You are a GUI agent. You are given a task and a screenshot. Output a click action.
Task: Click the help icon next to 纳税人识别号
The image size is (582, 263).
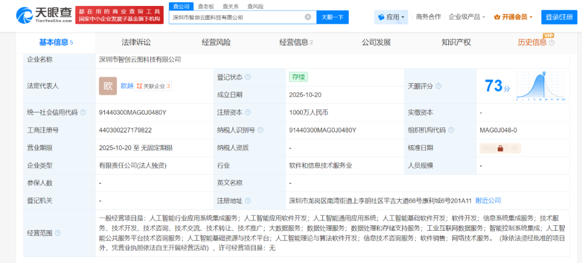(x=261, y=130)
